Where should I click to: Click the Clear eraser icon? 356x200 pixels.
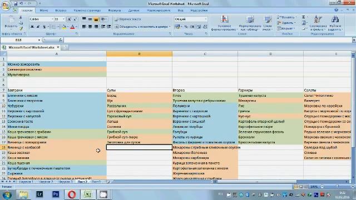point(304,28)
